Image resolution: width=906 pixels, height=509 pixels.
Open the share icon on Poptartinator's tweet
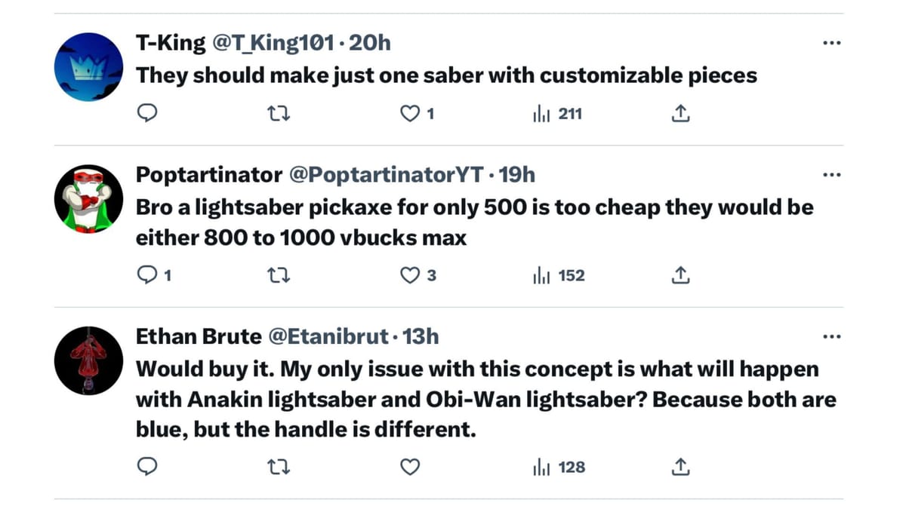tap(680, 275)
